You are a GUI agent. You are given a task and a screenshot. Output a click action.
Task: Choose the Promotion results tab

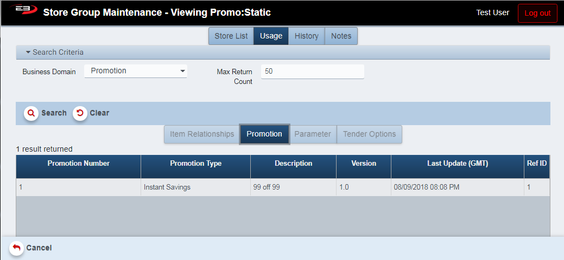264,134
